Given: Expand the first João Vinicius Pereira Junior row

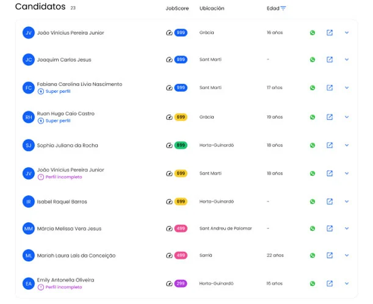Looking at the screenshot, I should point(347,32).
